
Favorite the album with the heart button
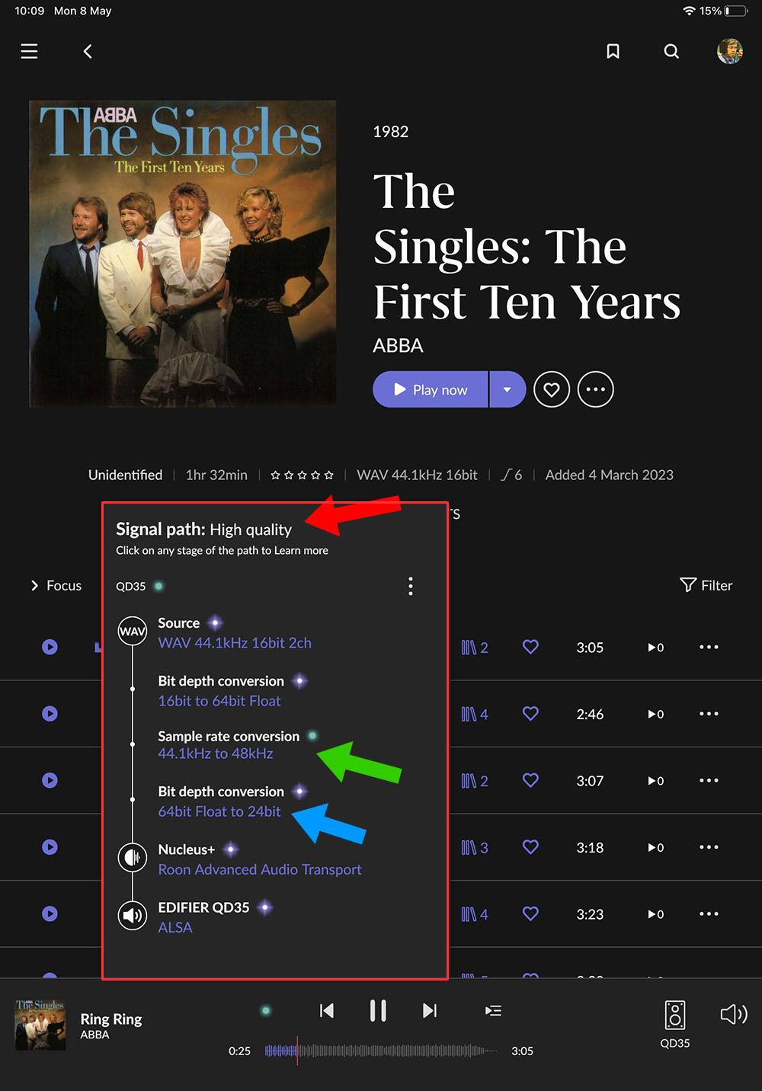552,390
